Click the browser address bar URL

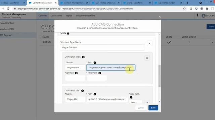click(x=75, y=9)
